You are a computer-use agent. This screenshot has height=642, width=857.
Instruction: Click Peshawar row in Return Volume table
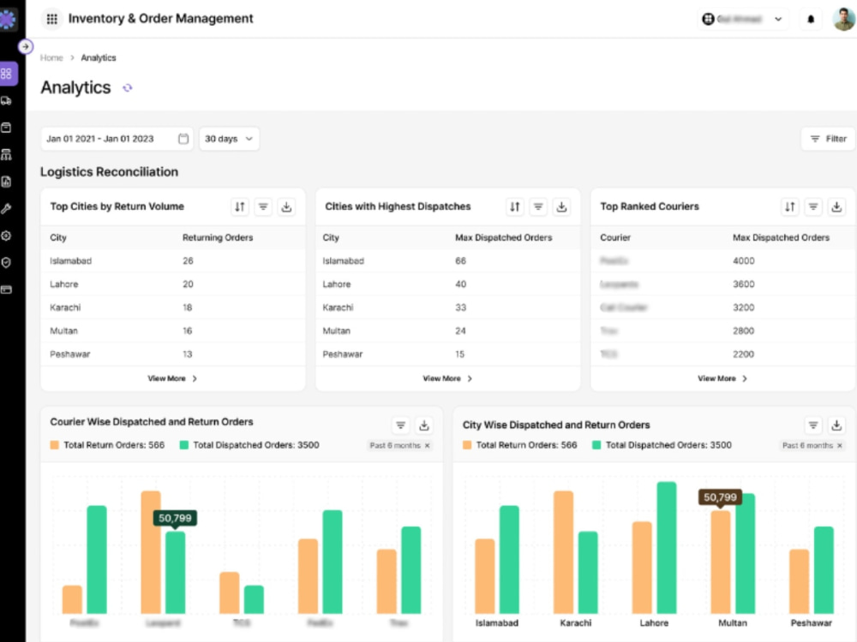(x=173, y=354)
